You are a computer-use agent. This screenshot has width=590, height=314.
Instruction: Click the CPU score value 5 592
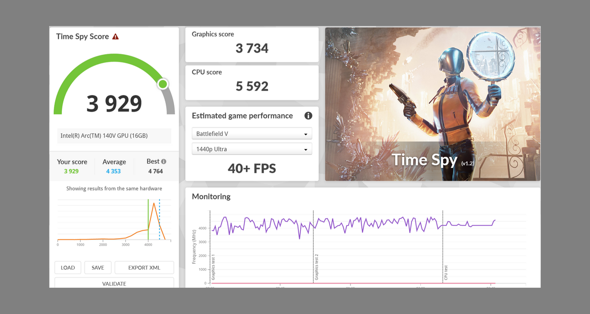(252, 87)
